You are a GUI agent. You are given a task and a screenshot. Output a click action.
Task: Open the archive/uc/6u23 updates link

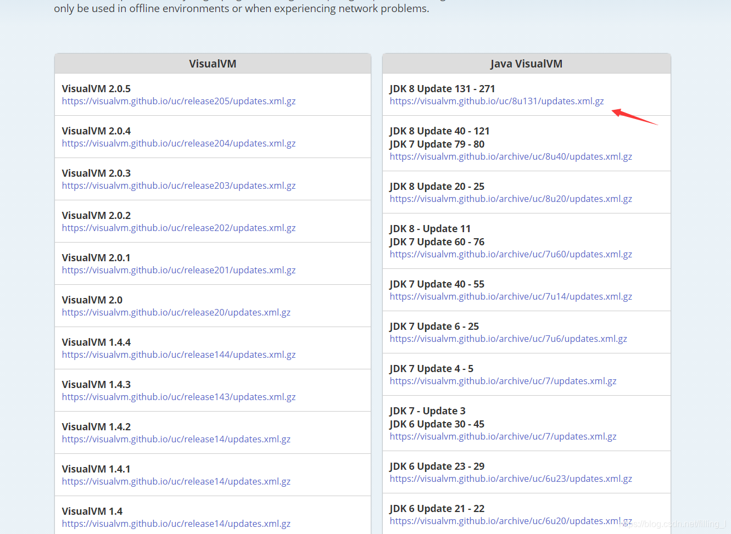(511, 479)
